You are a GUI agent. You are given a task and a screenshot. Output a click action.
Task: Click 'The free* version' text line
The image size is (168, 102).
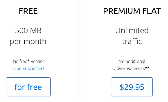pyautogui.click(x=28, y=61)
